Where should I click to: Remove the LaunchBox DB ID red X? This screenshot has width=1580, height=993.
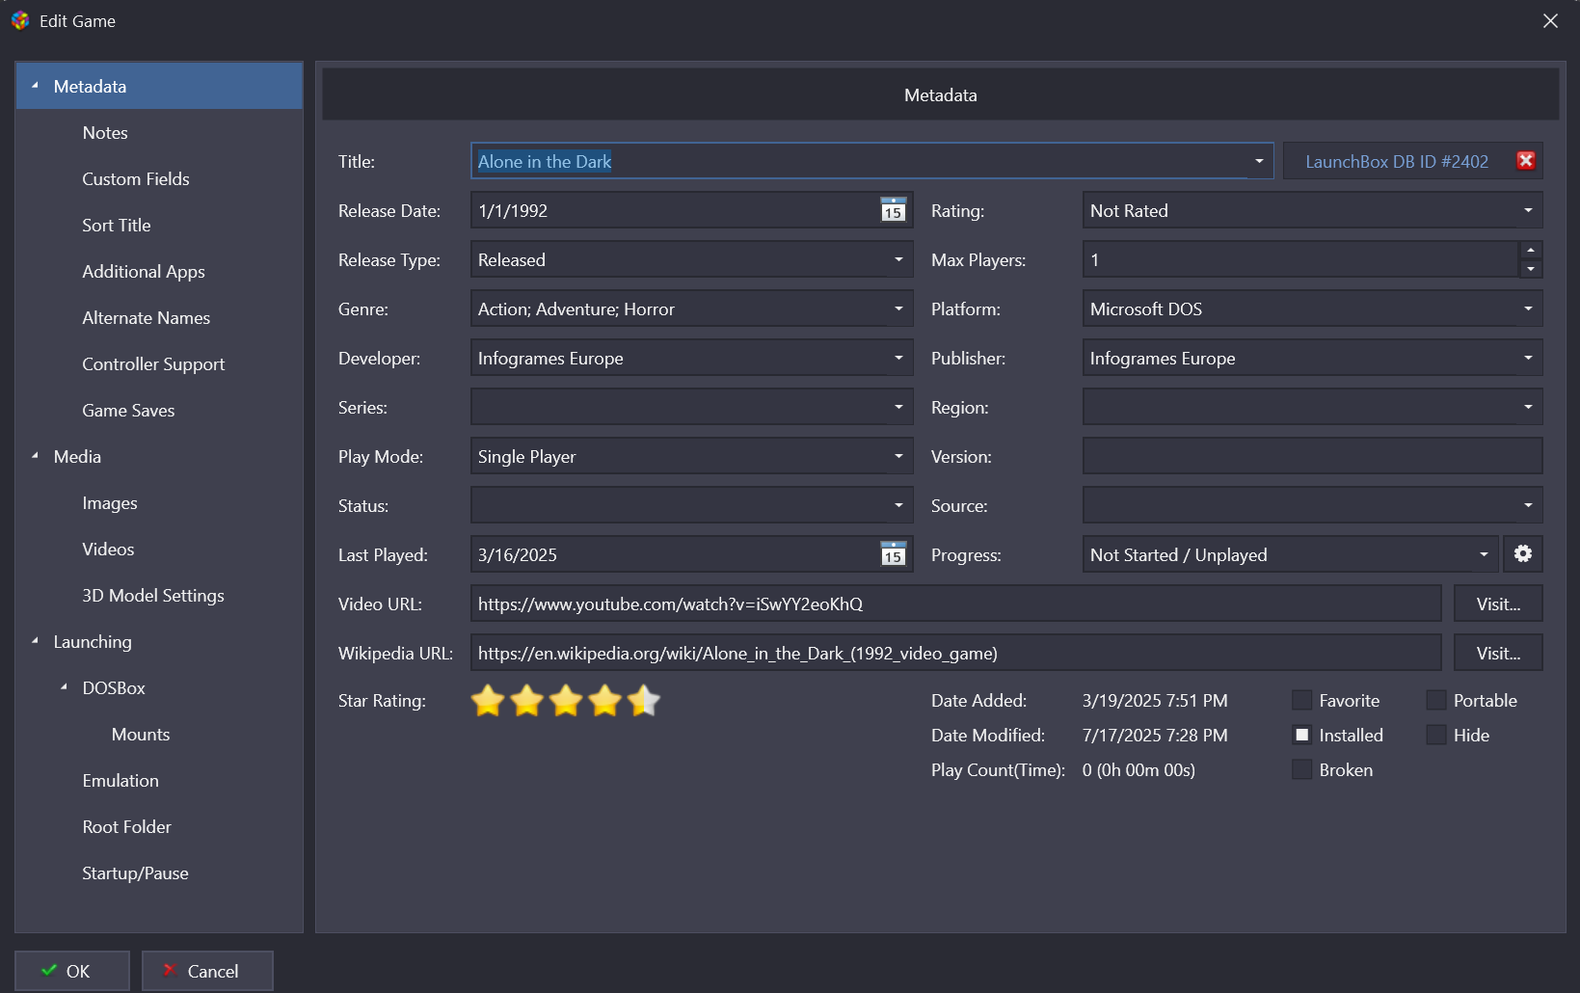coord(1526,161)
